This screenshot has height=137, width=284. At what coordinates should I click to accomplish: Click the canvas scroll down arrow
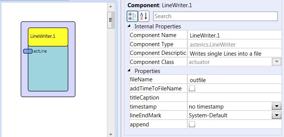[x=111, y=134]
